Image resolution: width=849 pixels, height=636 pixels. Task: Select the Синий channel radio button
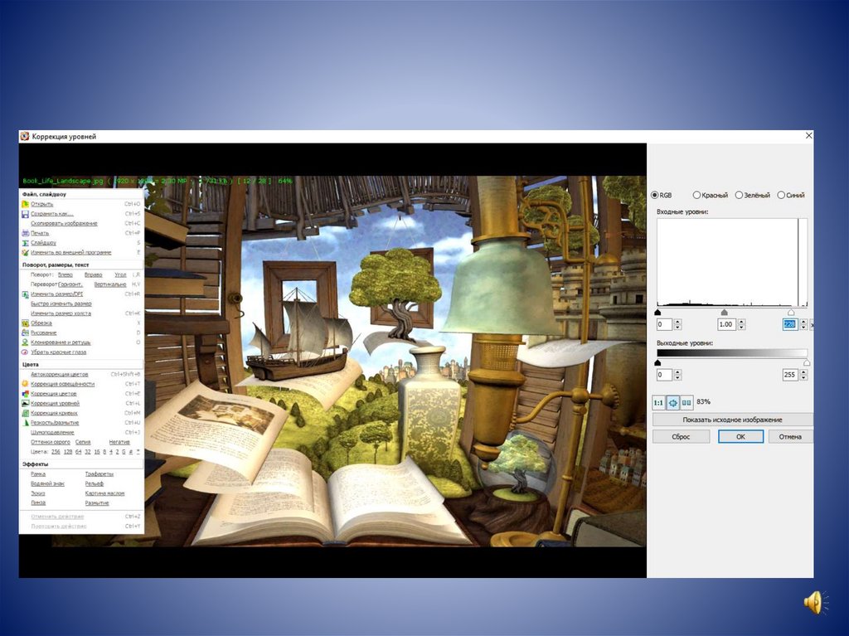781,195
